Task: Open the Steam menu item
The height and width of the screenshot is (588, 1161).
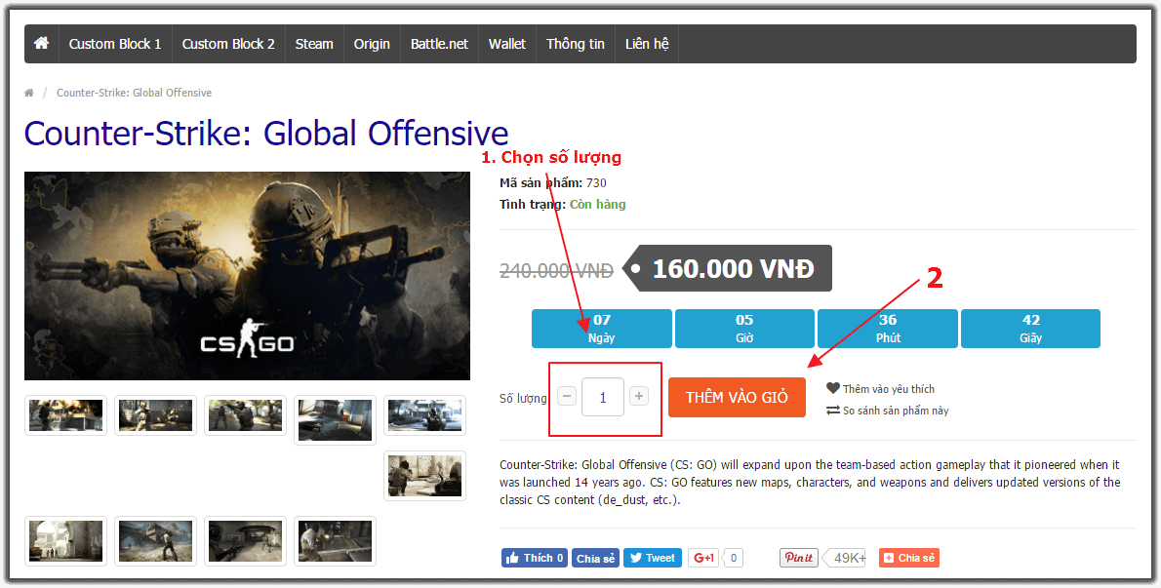Action: pos(314,44)
